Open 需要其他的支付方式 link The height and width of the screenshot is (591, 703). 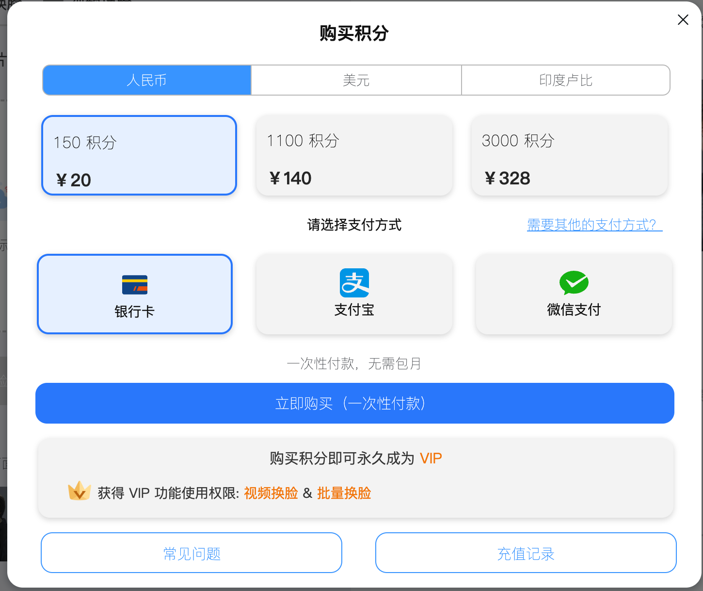click(594, 225)
